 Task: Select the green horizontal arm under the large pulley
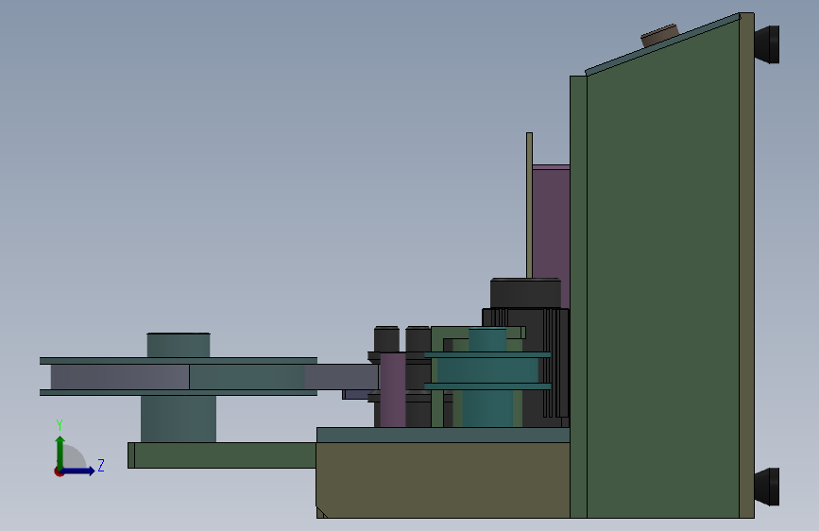point(222,455)
